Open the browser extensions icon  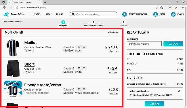coord(169,8)
